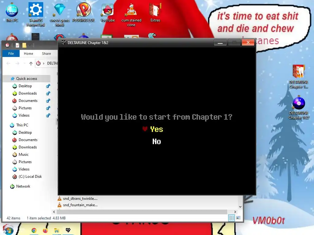Open Extras desktop shortcut
314x235 pixels.
pos(155,12)
